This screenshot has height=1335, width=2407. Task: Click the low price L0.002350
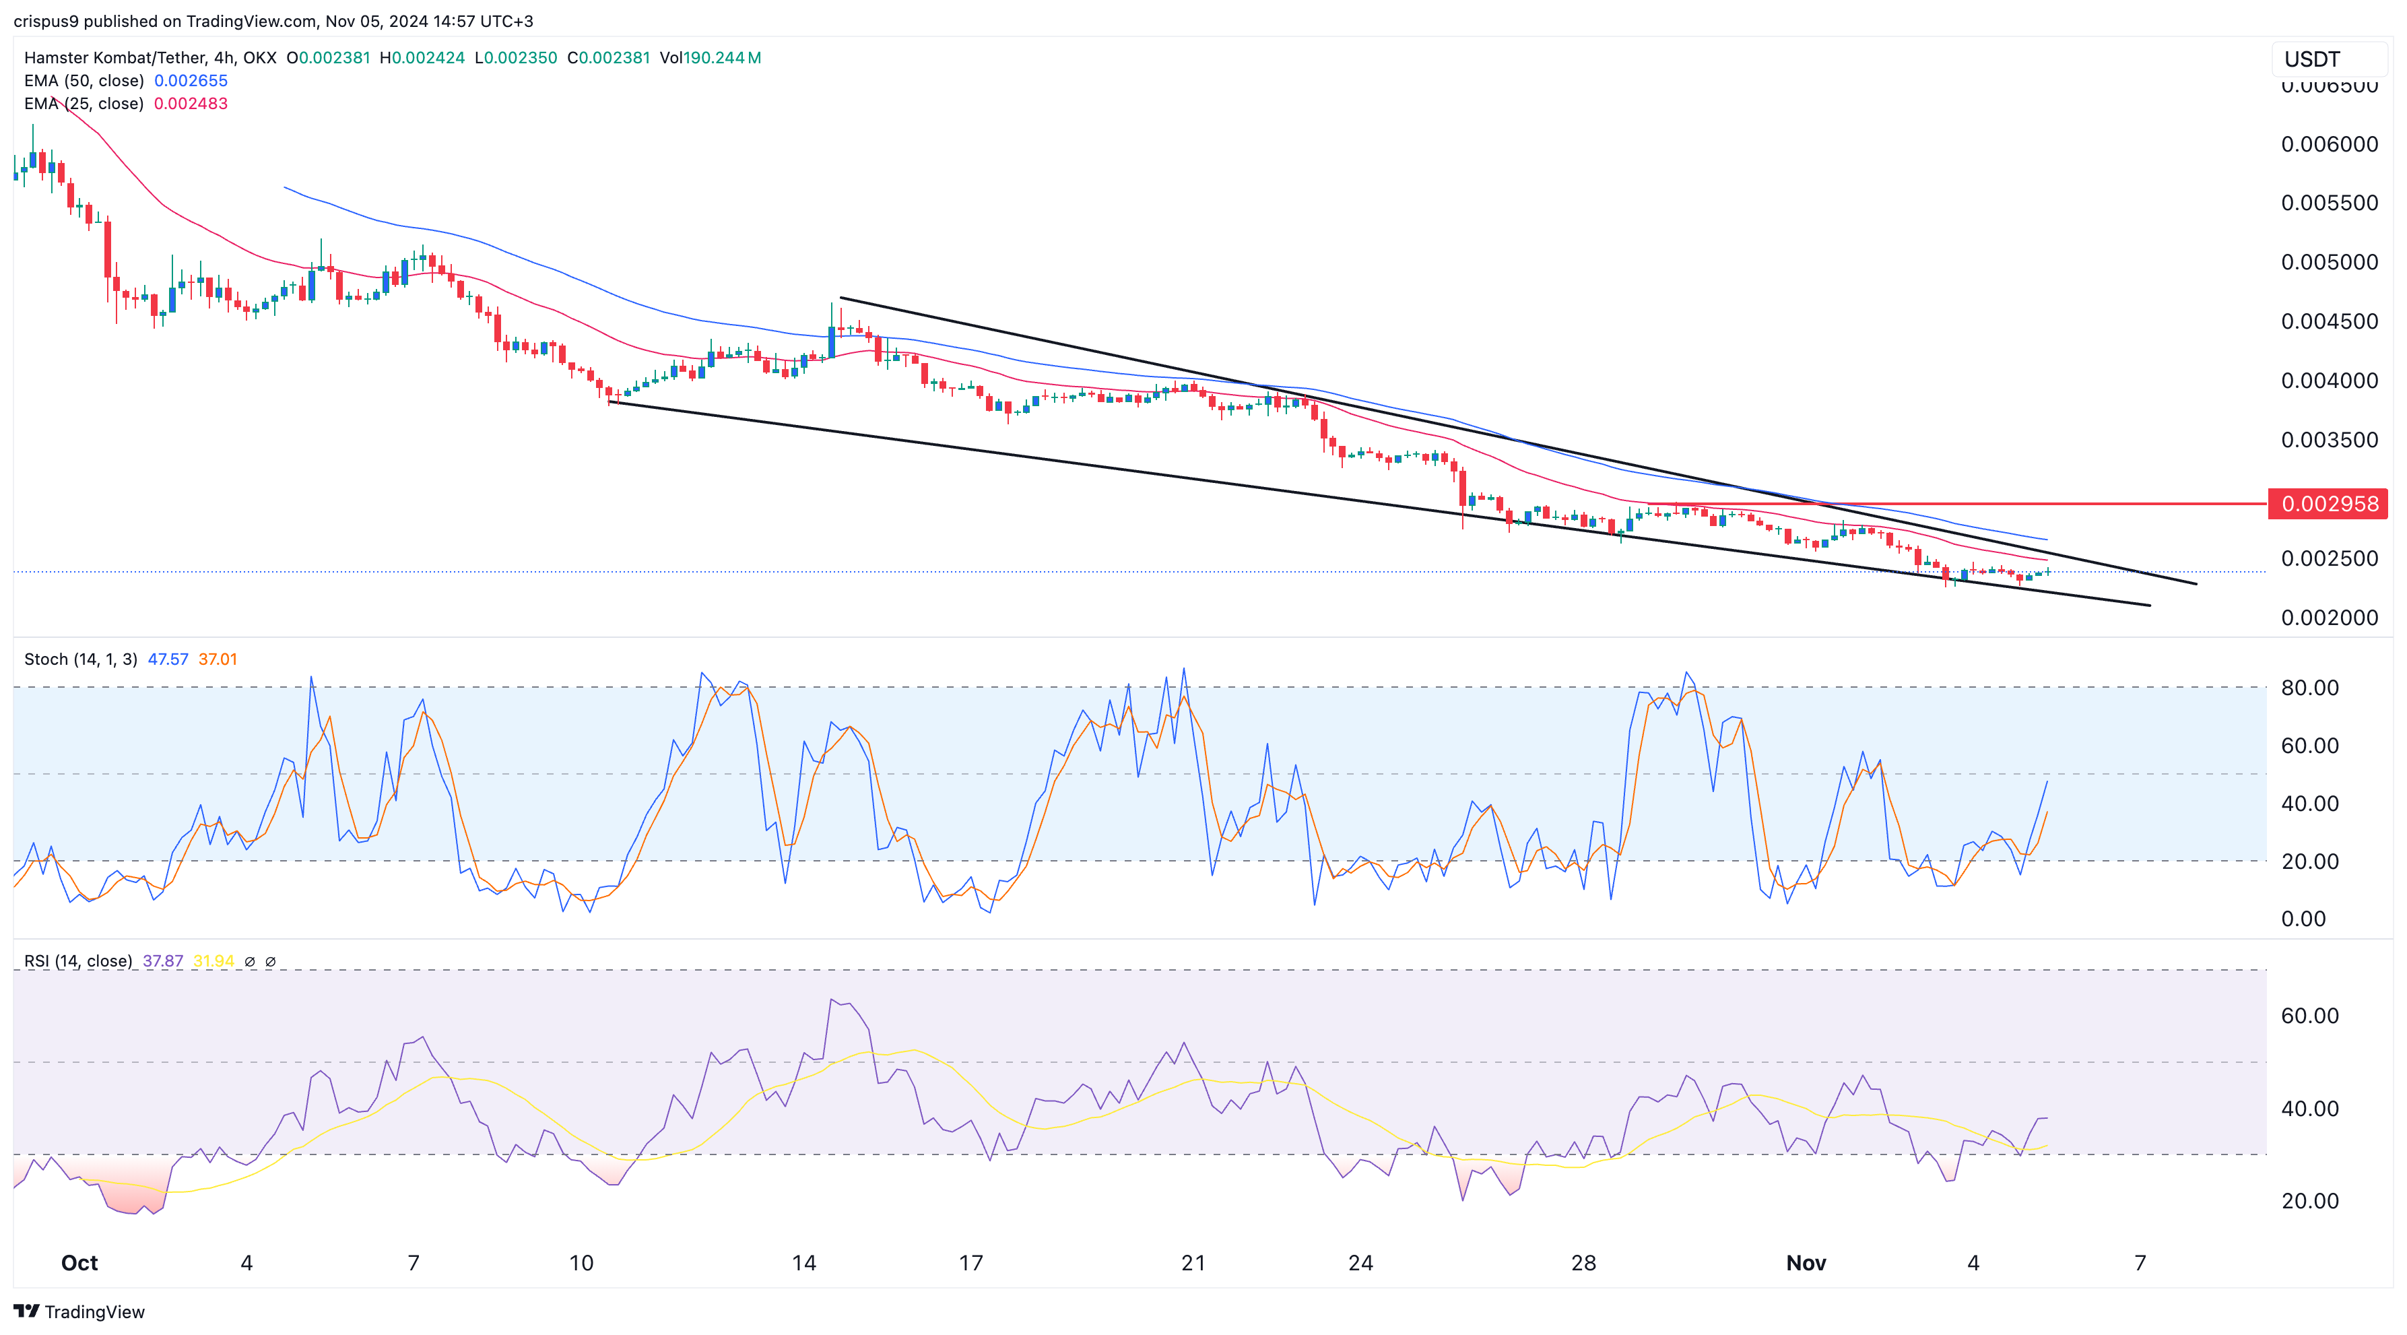tap(516, 58)
